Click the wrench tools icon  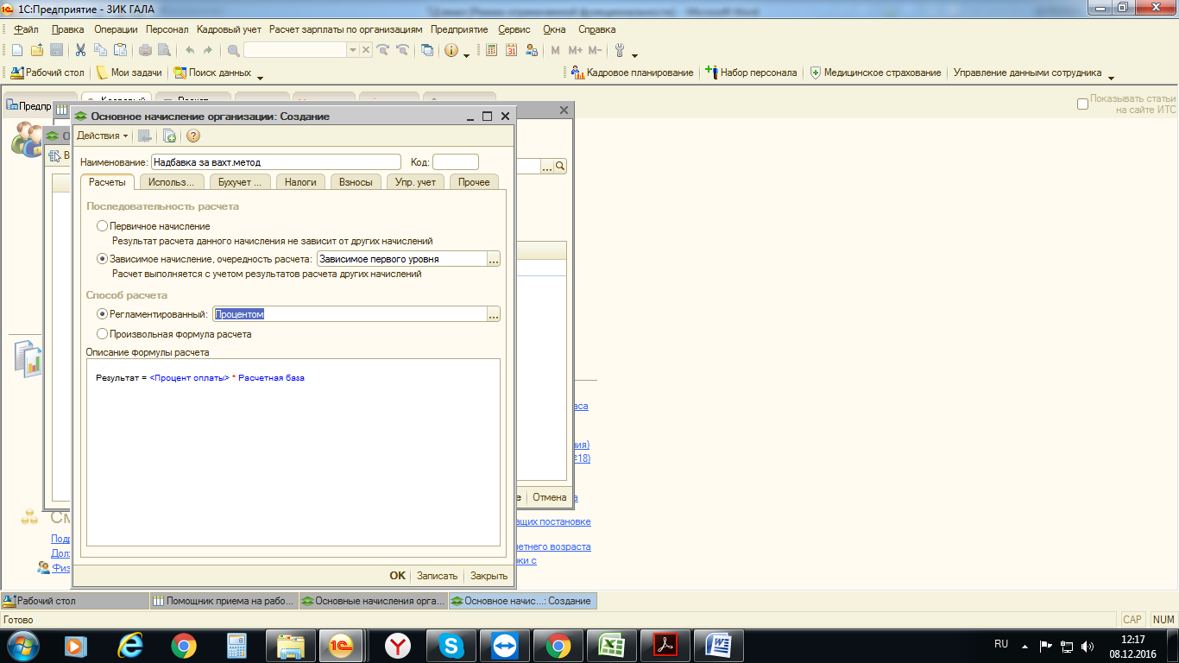[619, 50]
